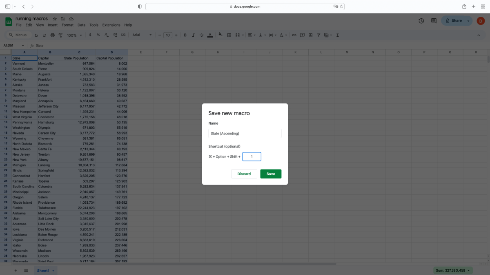Open the zoom level dropdown

click(x=73, y=35)
